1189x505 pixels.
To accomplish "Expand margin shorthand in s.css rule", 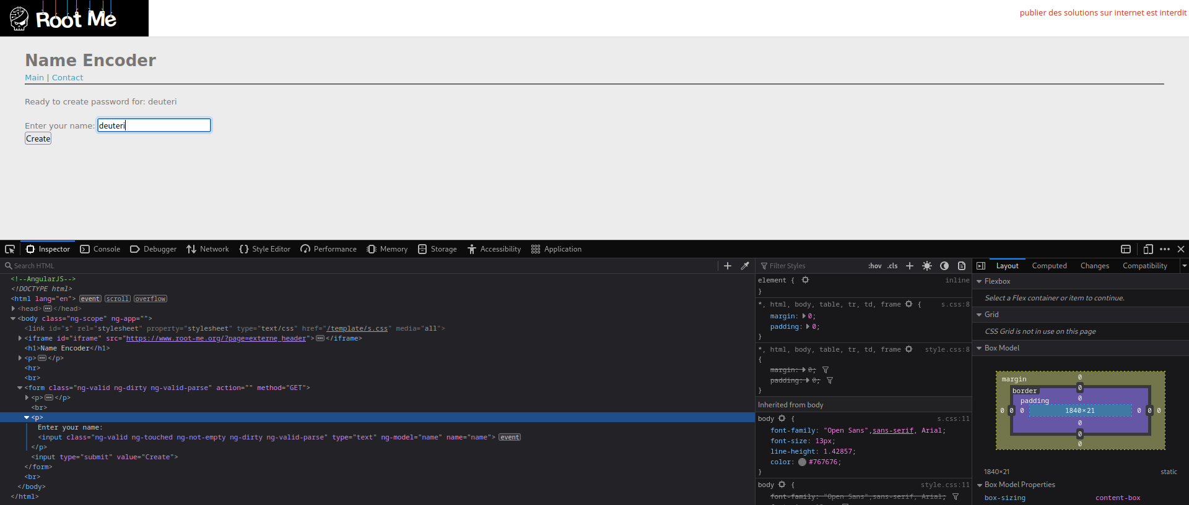I will point(804,316).
